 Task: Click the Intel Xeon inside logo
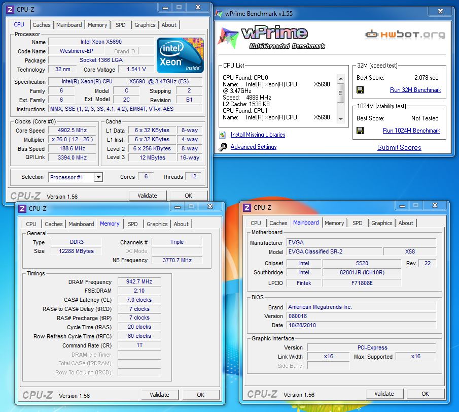[x=181, y=55]
